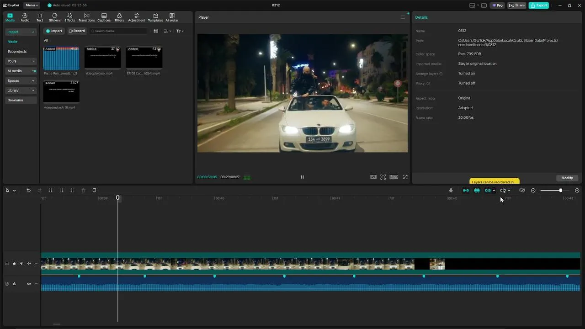Click the zoom-in timeline magnifier icon

[x=577, y=191]
